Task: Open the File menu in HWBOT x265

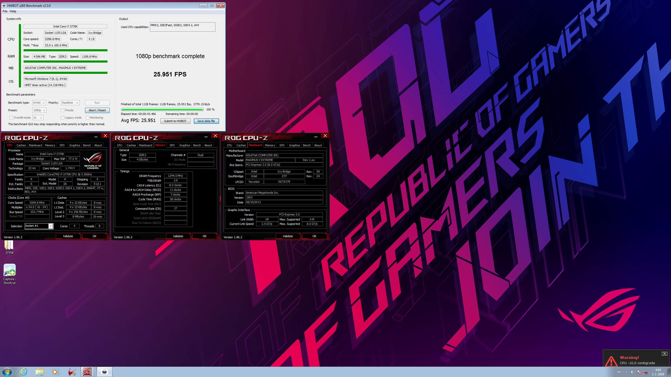Action: click(5, 11)
